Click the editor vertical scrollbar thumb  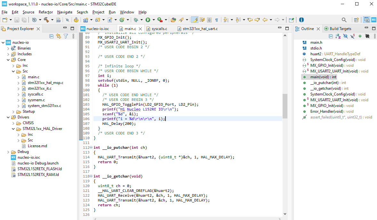[x=285, y=106]
